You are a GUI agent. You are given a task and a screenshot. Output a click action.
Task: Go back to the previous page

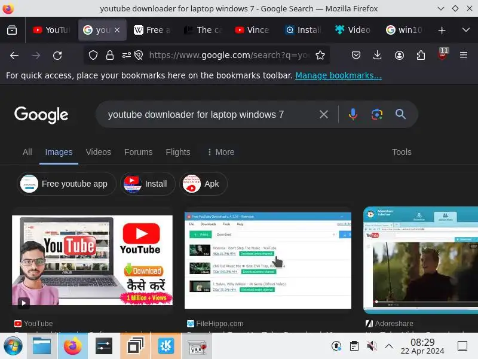point(14,55)
